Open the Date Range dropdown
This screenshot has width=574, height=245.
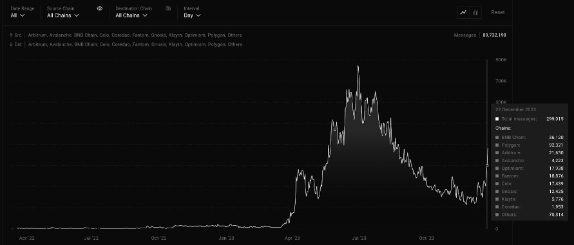click(17, 15)
